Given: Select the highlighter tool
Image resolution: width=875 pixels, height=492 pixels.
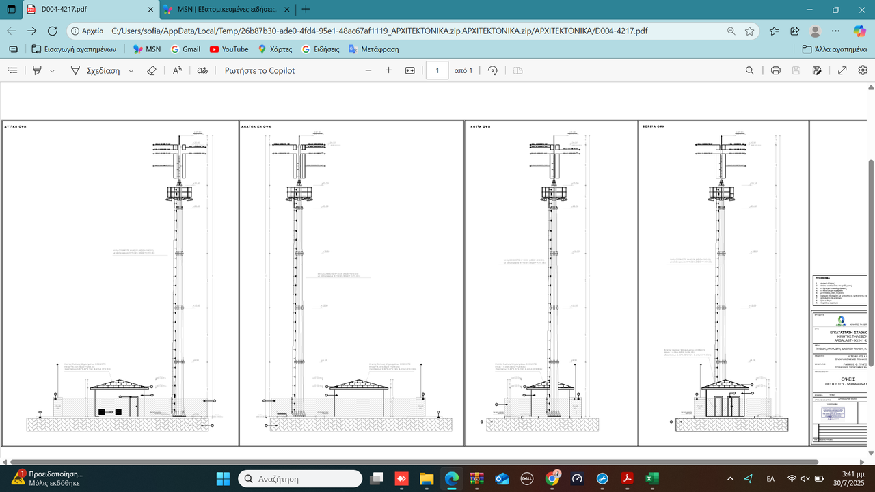Looking at the screenshot, I should coord(38,70).
